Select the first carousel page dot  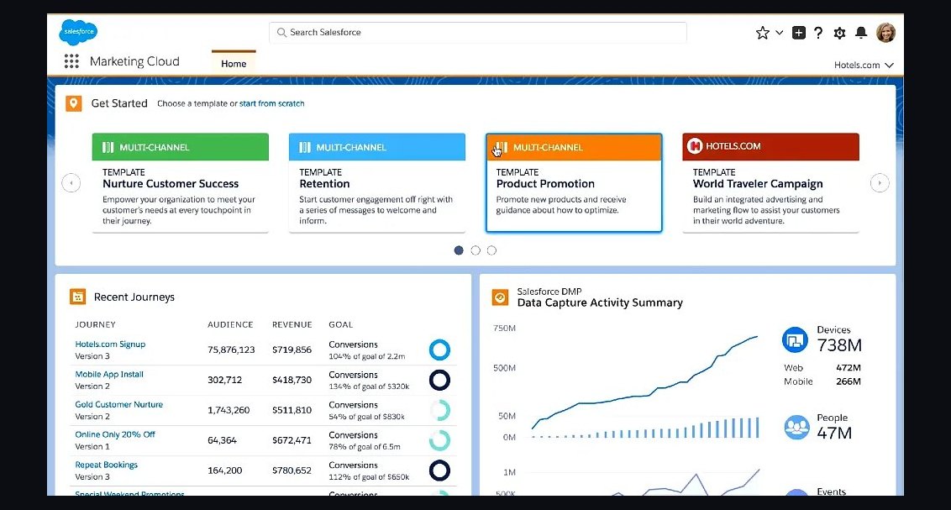(x=459, y=250)
